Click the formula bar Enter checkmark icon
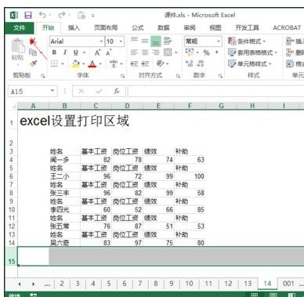304x297 pixels. 99,91
